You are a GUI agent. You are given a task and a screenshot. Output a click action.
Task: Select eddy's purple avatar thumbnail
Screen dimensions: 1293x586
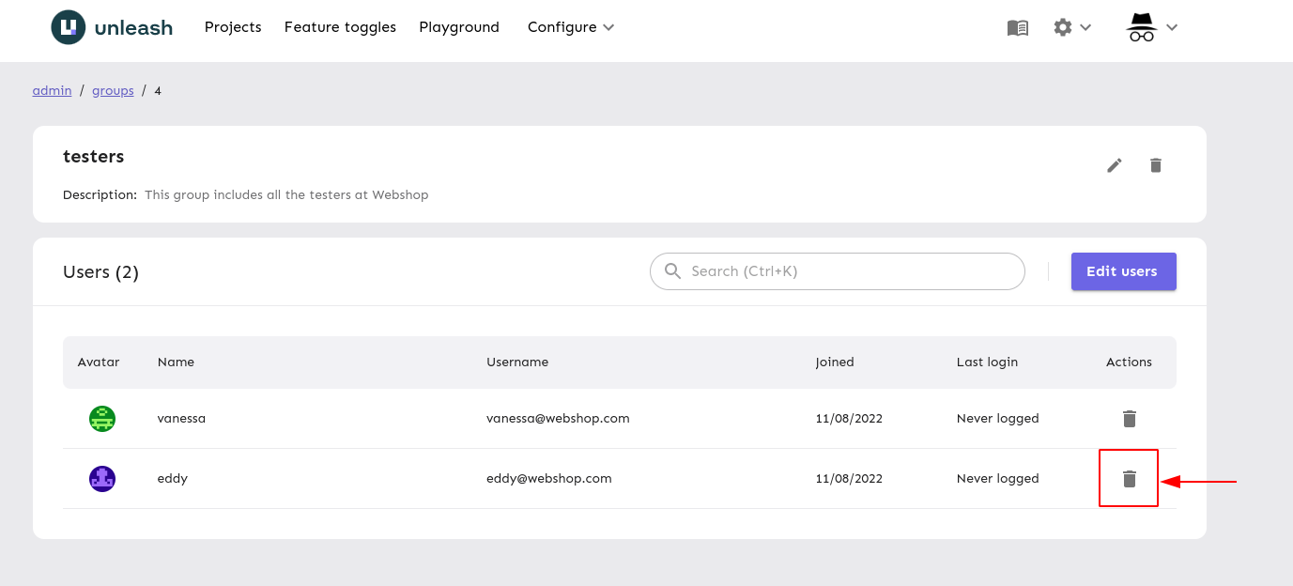point(101,478)
